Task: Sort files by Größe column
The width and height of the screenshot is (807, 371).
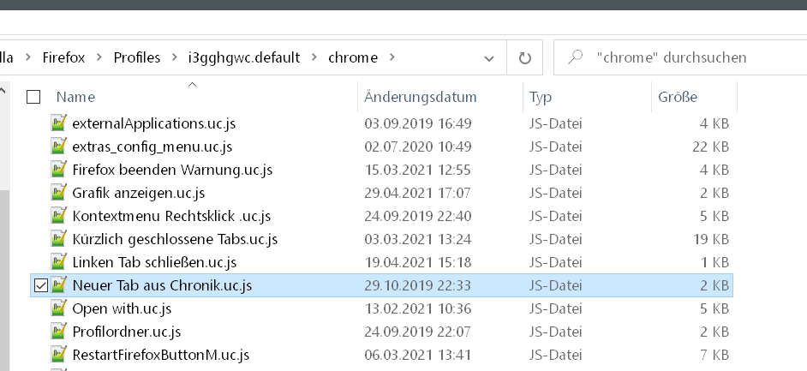Action: tap(678, 97)
